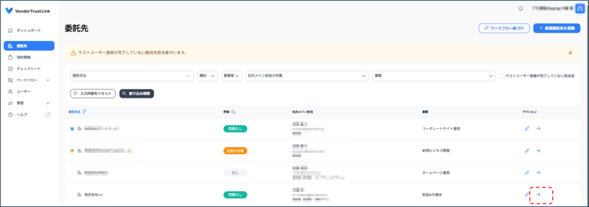Click the warning triangle icon in banner
This screenshot has width=589, height=207.
[74, 53]
